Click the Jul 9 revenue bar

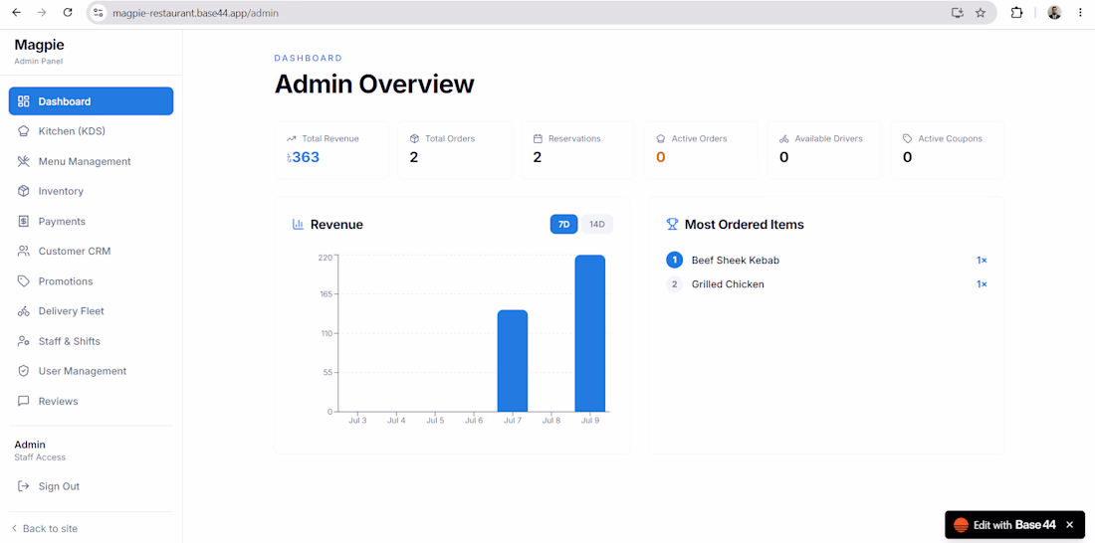point(590,333)
